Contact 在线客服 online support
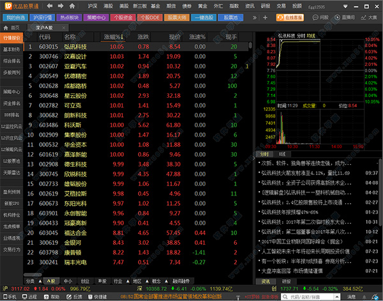This screenshot has width=383, height=301. [x=290, y=17]
